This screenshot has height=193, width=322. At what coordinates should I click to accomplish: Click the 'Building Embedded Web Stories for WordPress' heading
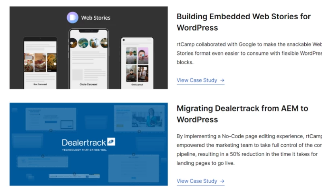coord(243,22)
